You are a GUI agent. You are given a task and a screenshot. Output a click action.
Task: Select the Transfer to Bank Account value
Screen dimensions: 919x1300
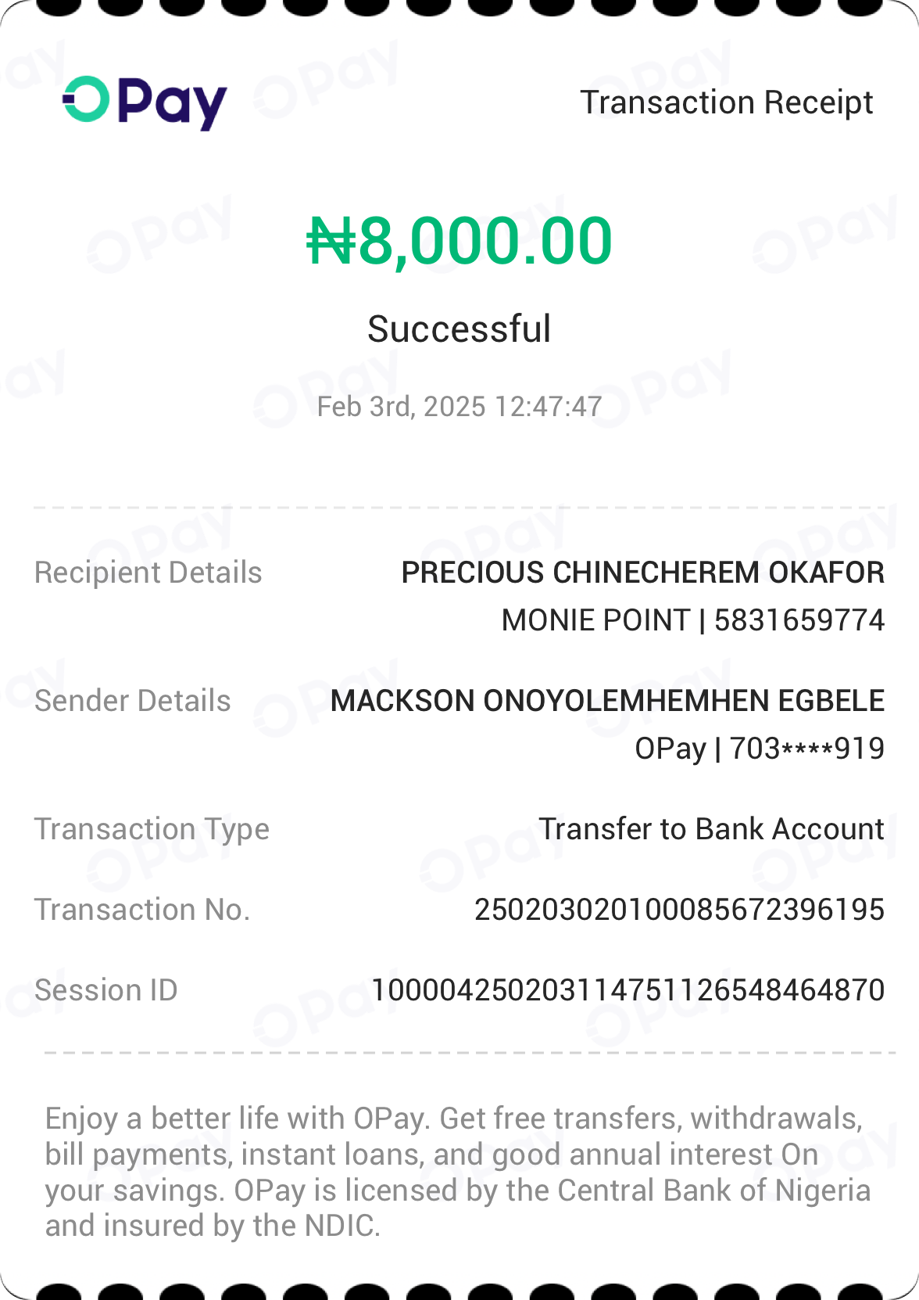(711, 829)
